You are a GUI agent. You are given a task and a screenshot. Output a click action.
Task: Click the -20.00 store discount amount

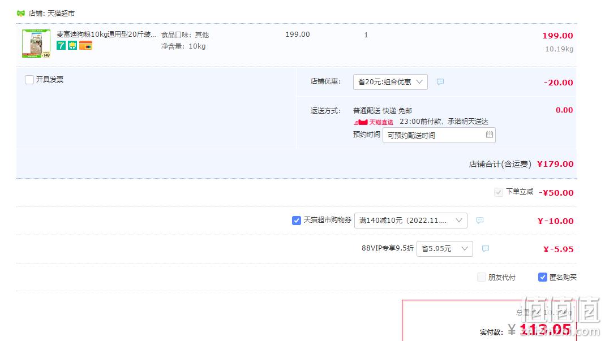[x=558, y=83]
